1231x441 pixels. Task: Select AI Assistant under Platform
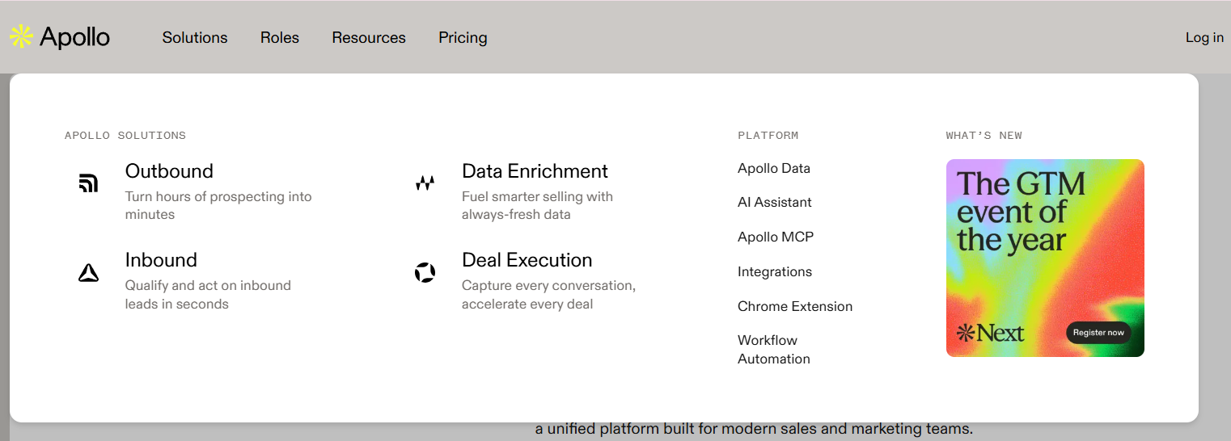(775, 202)
